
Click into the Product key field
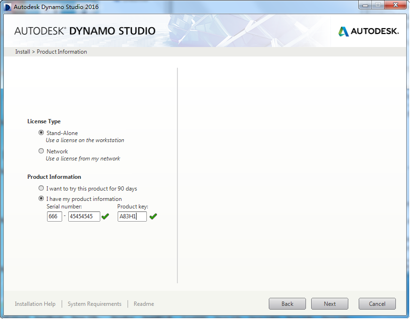tap(132, 216)
